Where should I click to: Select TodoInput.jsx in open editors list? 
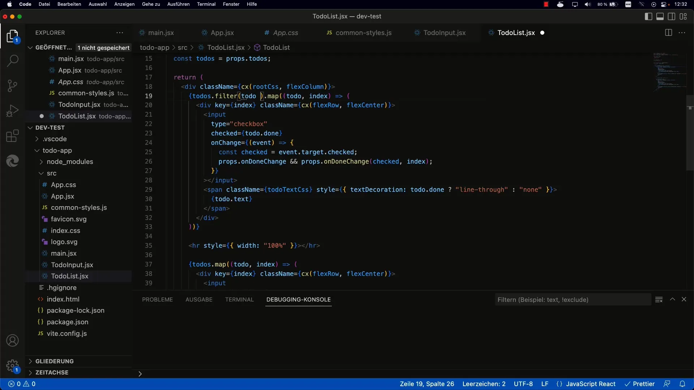[x=79, y=104]
